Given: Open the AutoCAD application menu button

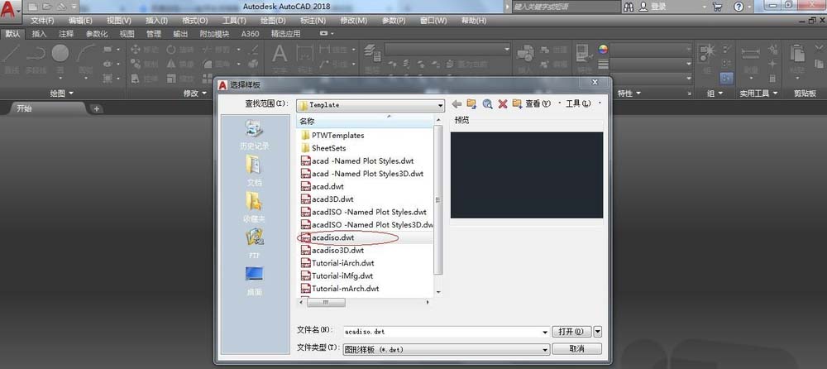Looking at the screenshot, I should point(11,12).
